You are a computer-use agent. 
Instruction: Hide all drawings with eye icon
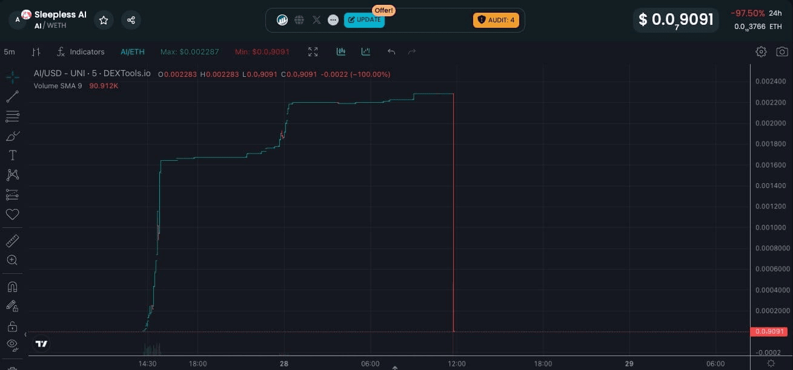point(12,345)
